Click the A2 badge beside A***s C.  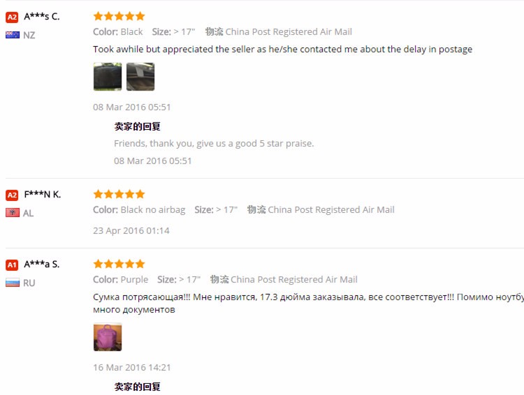click(x=12, y=17)
